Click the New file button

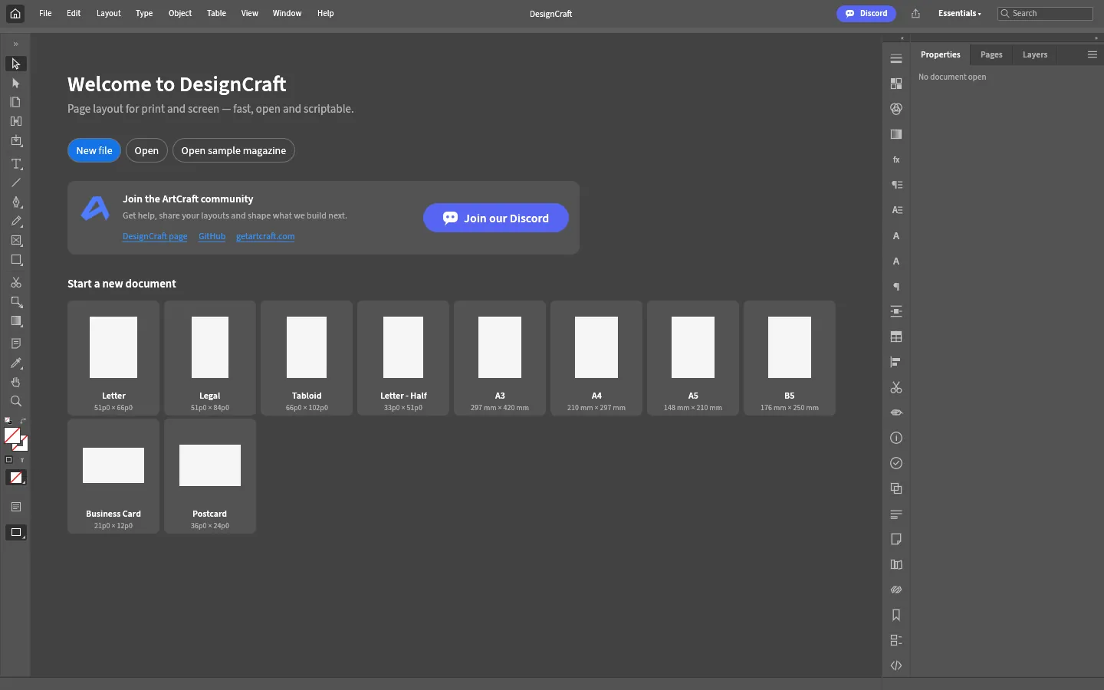(94, 150)
